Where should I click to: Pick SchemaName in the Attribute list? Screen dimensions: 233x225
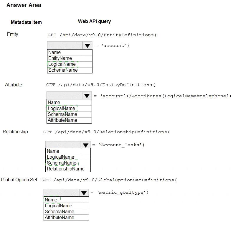[69, 114]
